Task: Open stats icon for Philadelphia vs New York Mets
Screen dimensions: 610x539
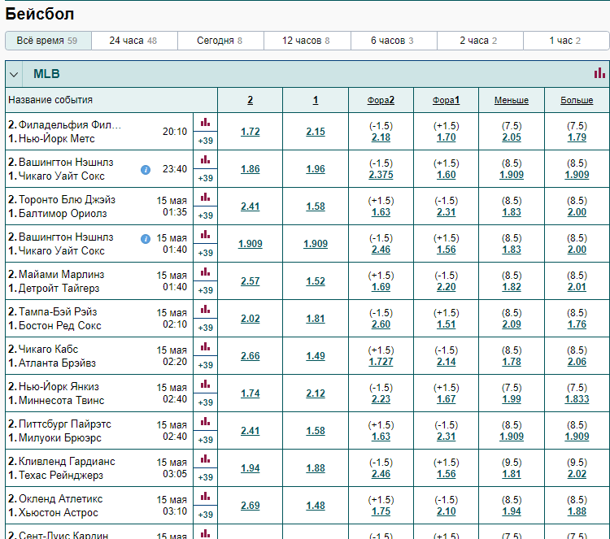Action: 206,123
